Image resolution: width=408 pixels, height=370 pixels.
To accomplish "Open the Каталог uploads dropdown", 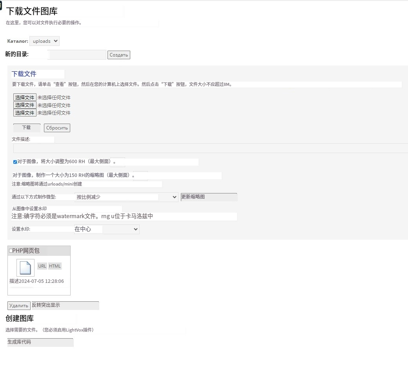I will click(44, 41).
